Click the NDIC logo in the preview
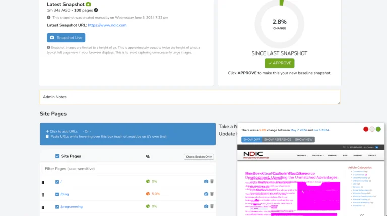Image resolution: width=387 pixels, height=216 pixels. coord(256,155)
